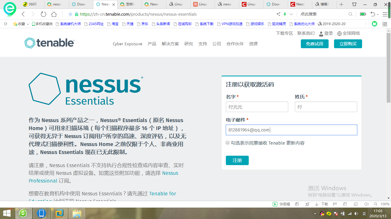Click the 登录 login link
391x219 pixels.
click(x=326, y=34)
